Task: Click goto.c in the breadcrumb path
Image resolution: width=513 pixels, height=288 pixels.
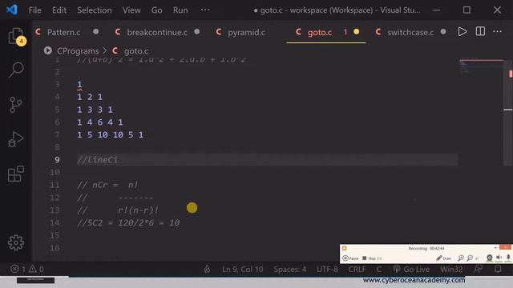Action: click(135, 51)
